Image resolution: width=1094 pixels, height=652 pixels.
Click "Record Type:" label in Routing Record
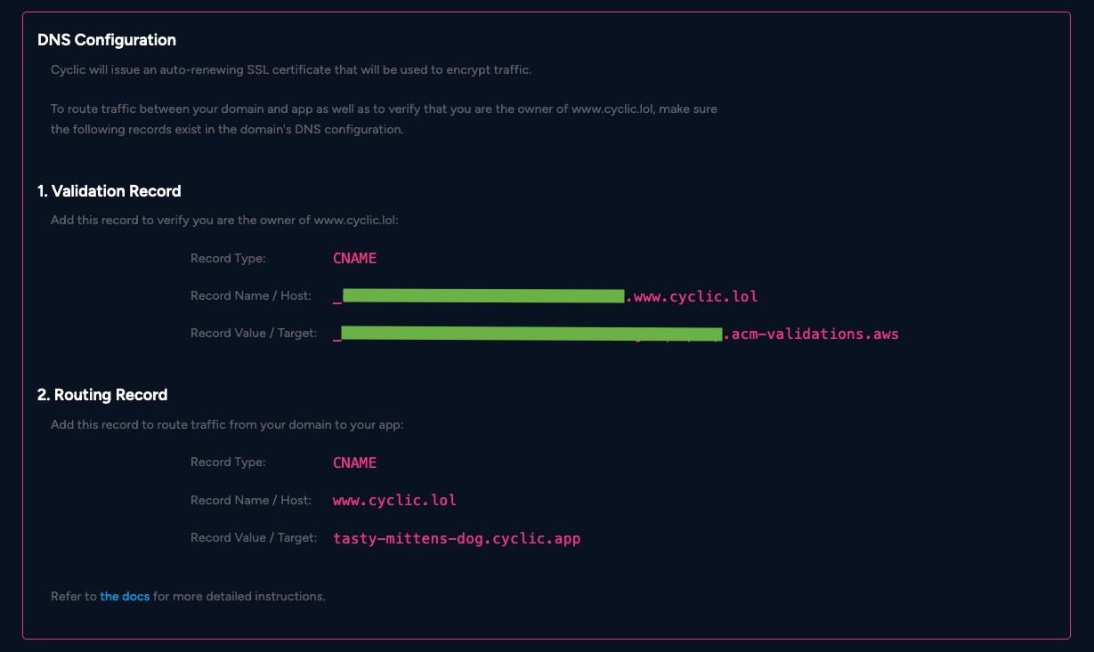(228, 463)
